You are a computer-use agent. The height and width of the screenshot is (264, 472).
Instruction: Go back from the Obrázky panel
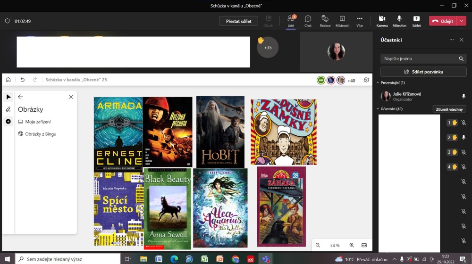(20, 97)
